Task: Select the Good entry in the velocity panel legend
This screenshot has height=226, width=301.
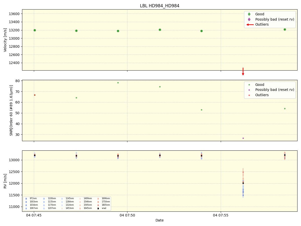Action: click(260, 14)
